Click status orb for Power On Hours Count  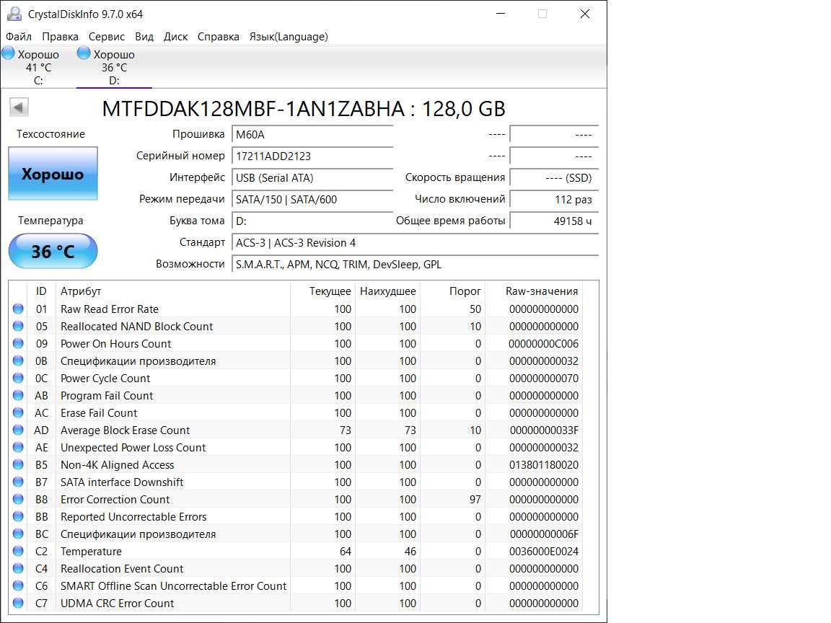(18, 343)
